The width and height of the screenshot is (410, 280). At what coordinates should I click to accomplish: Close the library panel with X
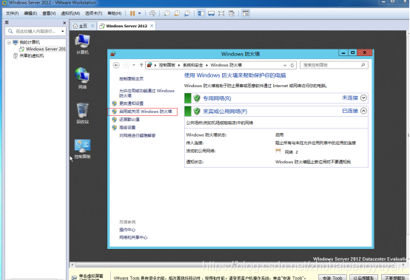[x=64, y=23]
